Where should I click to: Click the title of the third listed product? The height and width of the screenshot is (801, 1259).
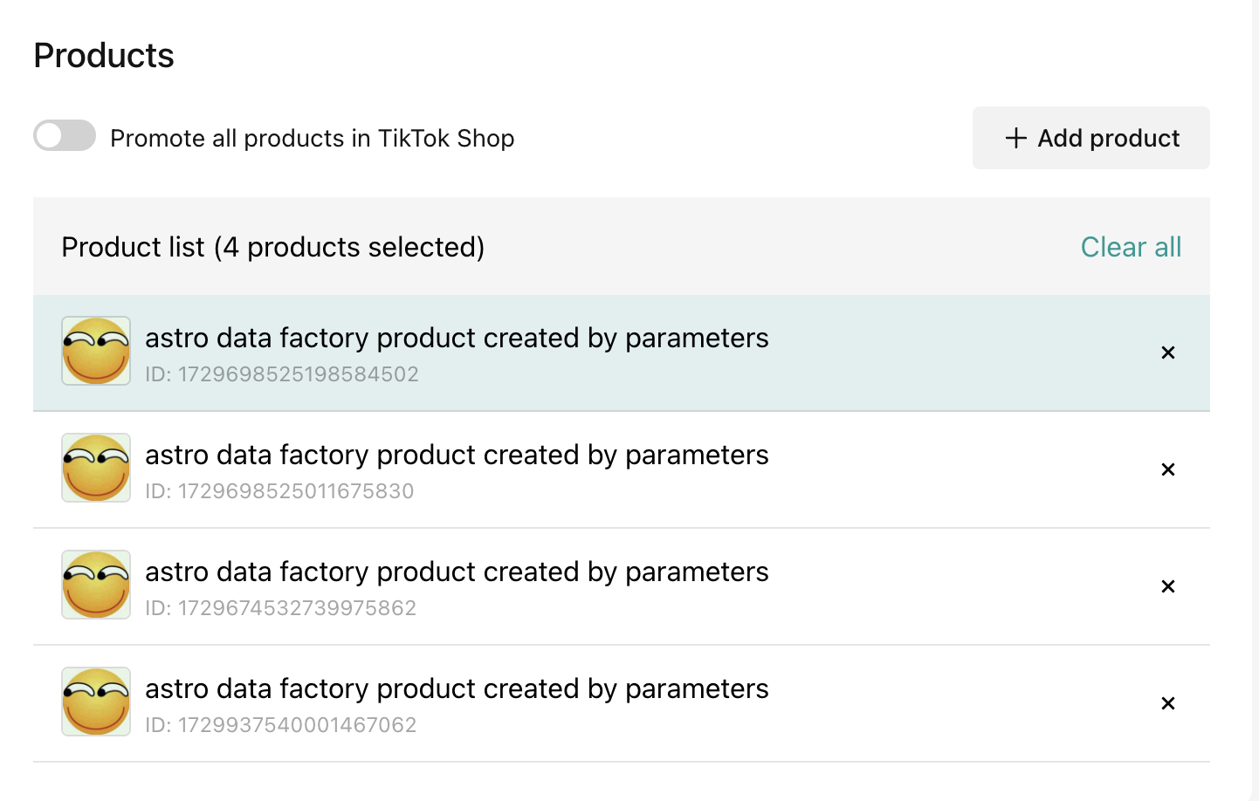457,572
